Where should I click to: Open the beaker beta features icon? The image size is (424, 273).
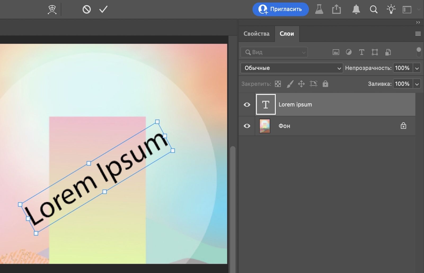click(x=319, y=10)
